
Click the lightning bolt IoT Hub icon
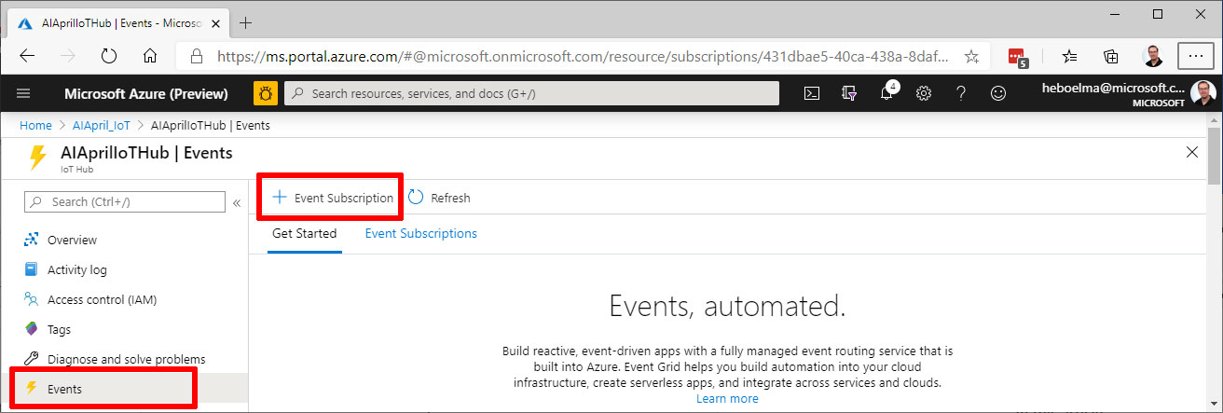pyautogui.click(x=37, y=158)
